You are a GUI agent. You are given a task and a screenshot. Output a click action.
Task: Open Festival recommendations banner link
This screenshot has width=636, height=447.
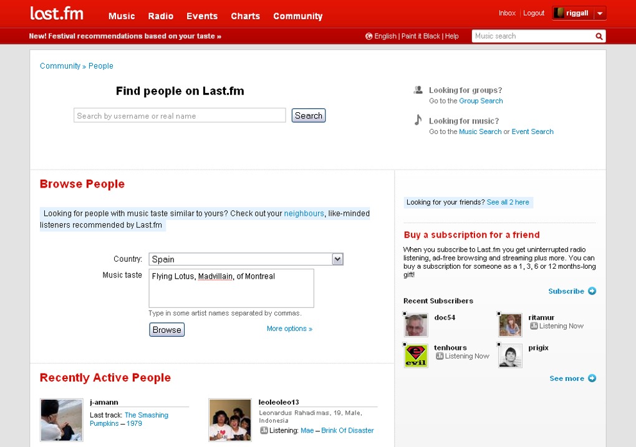[125, 36]
